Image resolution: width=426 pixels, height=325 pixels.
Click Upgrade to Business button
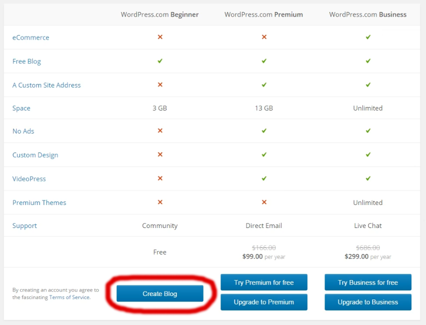[368, 302]
